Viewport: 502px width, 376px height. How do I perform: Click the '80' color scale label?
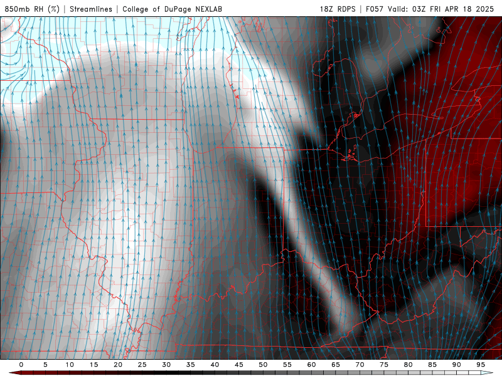click(x=409, y=365)
